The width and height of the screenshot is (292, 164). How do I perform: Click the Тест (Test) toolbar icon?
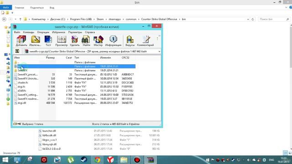point(48,41)
